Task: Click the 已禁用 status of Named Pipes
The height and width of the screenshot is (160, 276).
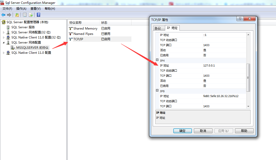Action: [x=106, y=34]
